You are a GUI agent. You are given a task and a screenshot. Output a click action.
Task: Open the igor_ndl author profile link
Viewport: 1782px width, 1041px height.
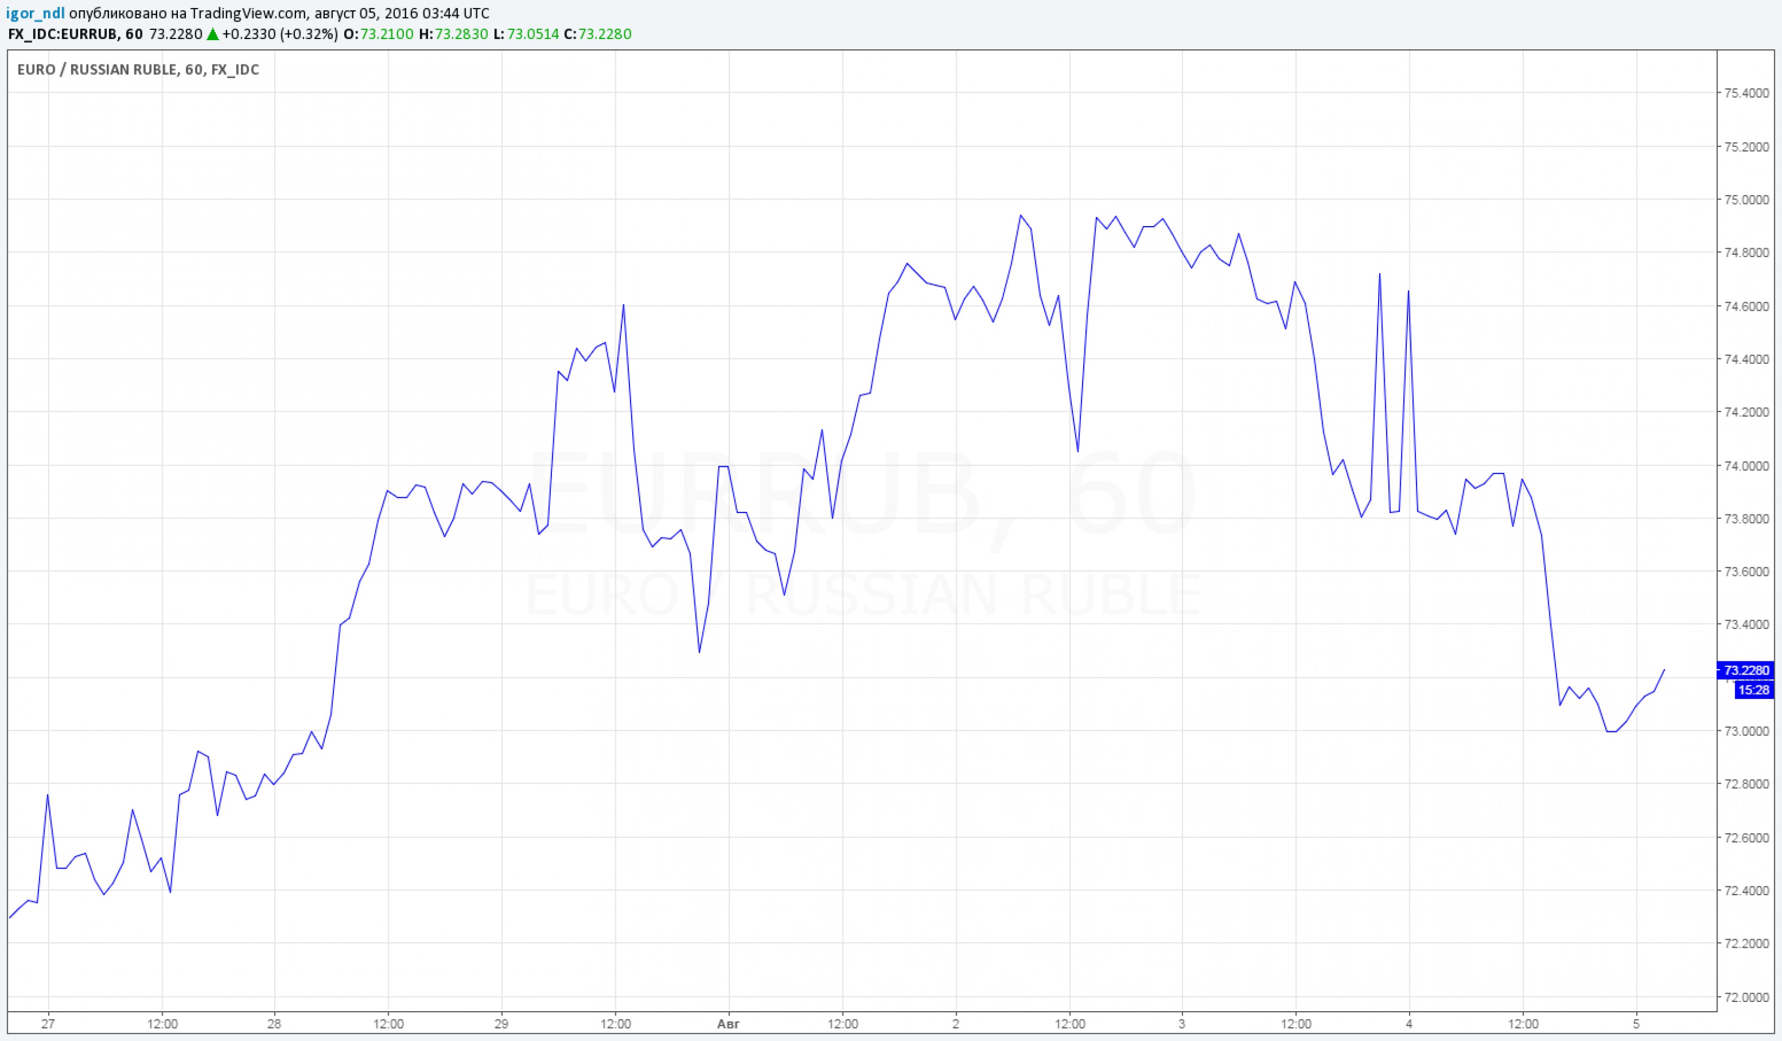(x=35, y=14)
